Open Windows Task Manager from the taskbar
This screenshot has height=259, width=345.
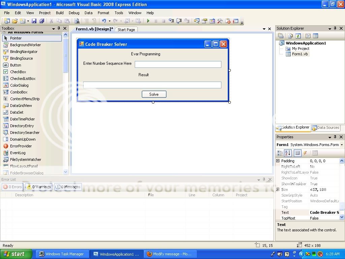[x=62, y=254]
